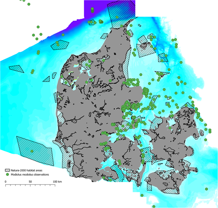Image resolution: width=218 pixels, height=208 pixels.
Task: Pick the isolated green dot in the far southeast waters
Action: [x=206, y=189]
